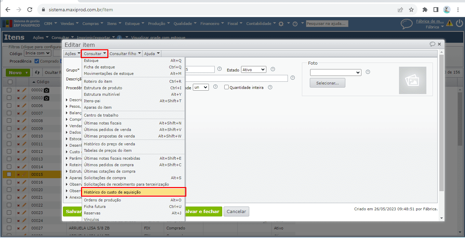This screenshot has width=465, height=238.
Task: Open the Ajuda dropdown in dialog
Action: (x=152, y=54)
